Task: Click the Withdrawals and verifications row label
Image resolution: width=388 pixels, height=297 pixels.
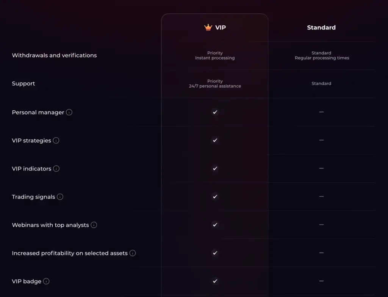Action: click(x=54, y=55)
